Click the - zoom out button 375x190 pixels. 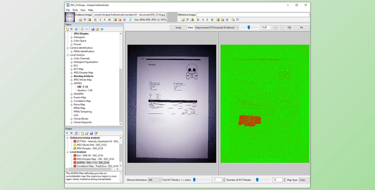point(282,27)
